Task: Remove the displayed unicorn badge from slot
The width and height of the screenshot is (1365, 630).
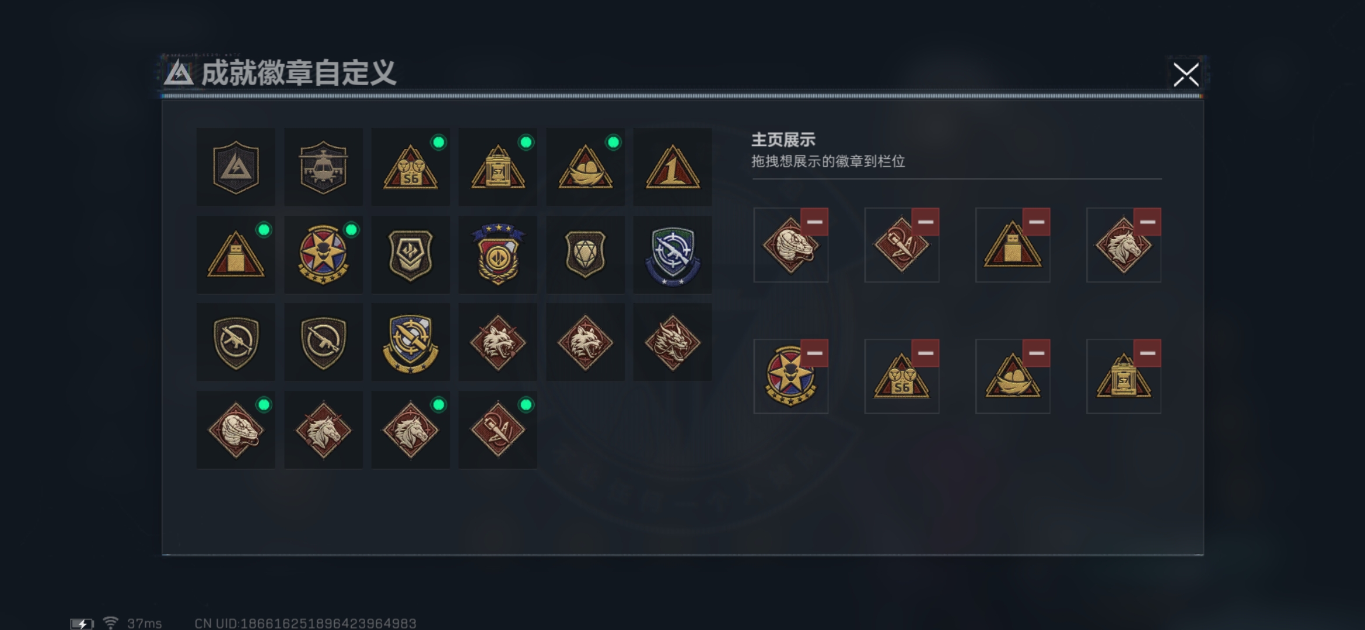Action: (x=1147, y=222)
